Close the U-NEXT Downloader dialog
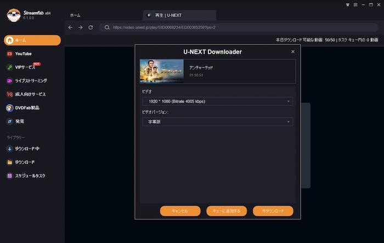384x243 pixels. [x=292, y=52]
